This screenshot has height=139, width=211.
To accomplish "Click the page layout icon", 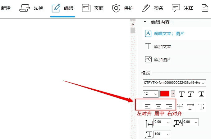I will [86, 8].
